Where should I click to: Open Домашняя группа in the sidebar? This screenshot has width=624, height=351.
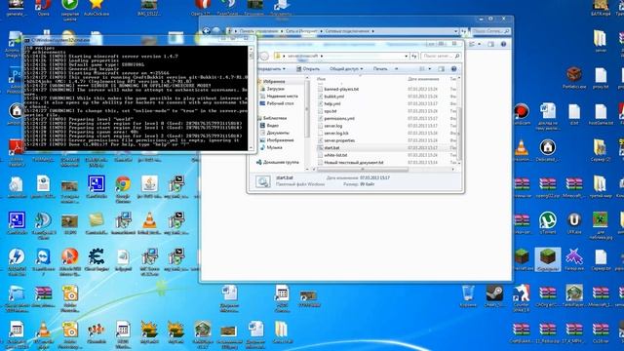[x=281, y=162]
